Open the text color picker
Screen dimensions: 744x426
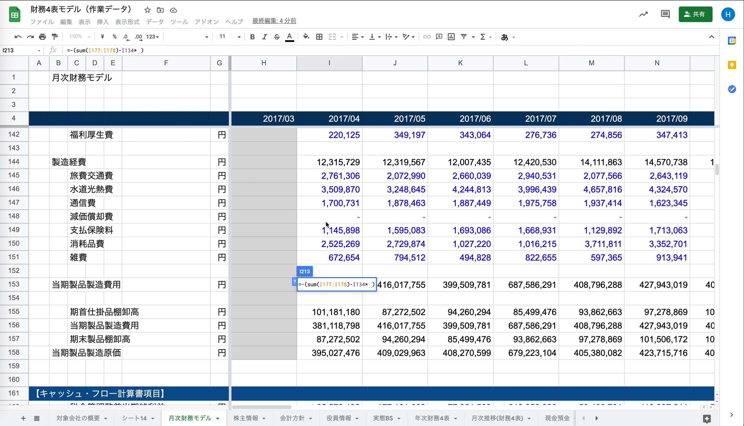tap(289, 37)
